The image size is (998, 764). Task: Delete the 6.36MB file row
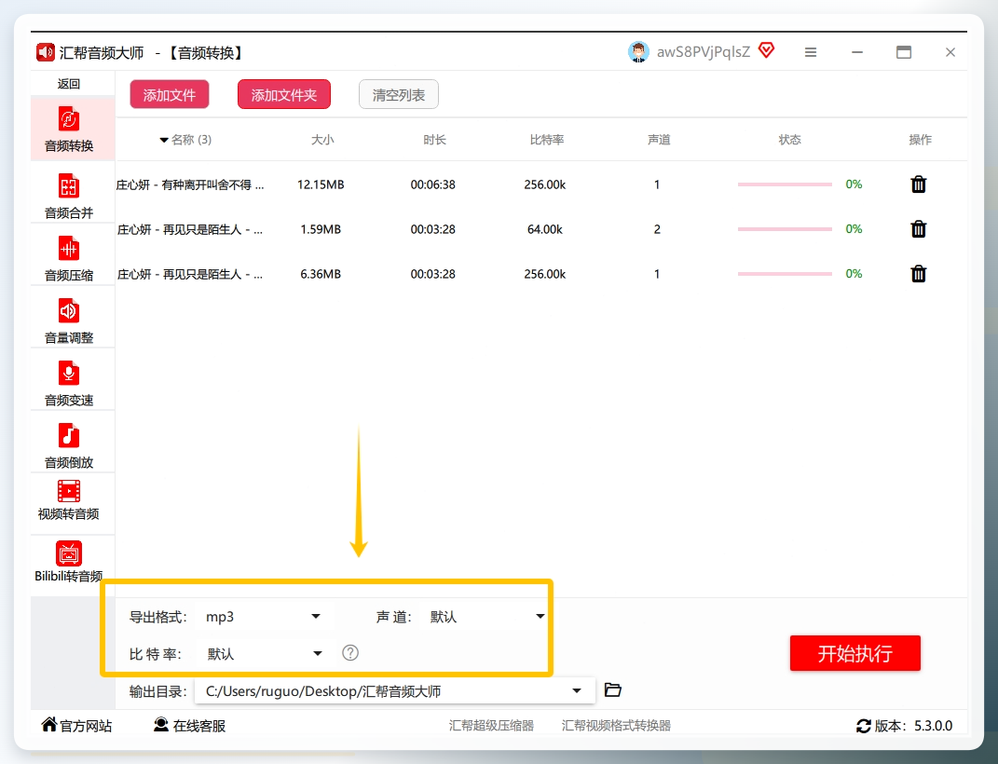(919, 274)
